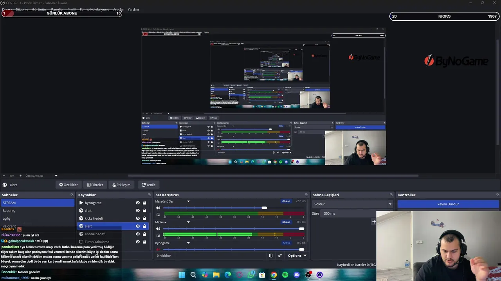Open WhatsApp from the taskbar
Screen dimensions: 501x281
(x=250, y=275)
